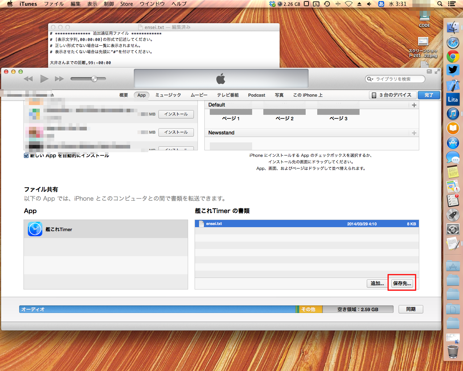The width and height of the screenshot is (463, 371).
Task: Open Spotlight search magnifier icon
Action: click(440, 4)
